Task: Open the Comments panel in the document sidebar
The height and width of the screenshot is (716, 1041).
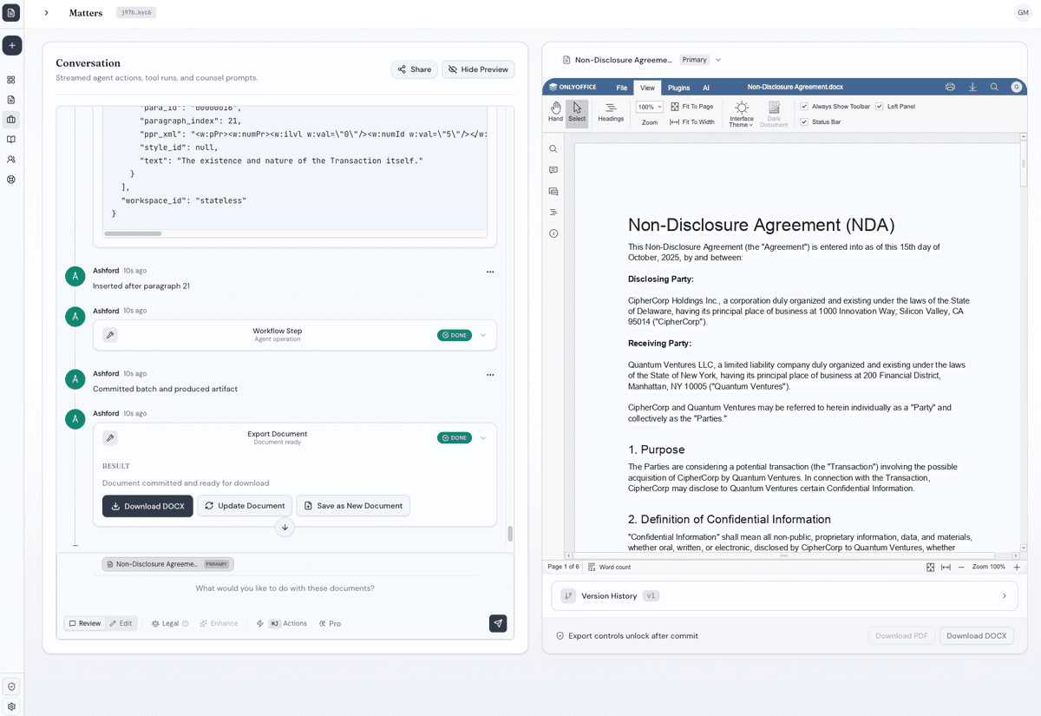Action: (553, 169)
